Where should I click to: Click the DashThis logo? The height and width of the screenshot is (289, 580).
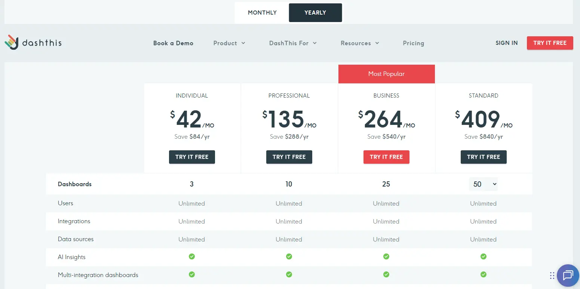(x=33, y=43)
